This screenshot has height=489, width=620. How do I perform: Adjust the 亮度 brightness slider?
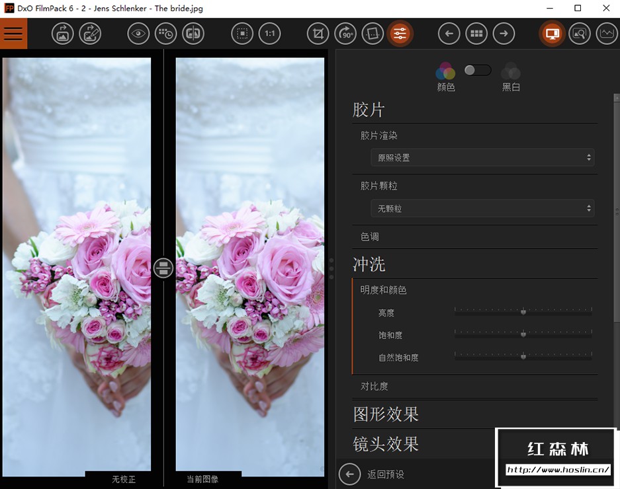[523, 311]
